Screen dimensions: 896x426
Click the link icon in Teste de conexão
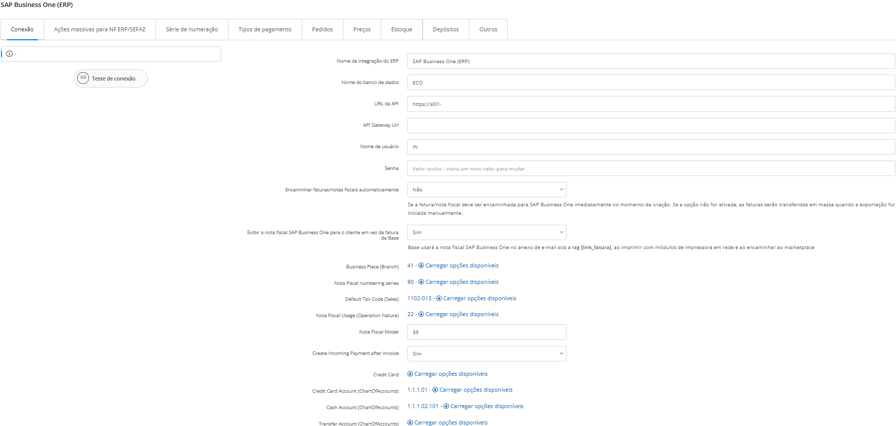click(83, 78)
